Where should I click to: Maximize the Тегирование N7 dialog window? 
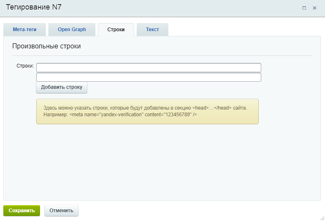coord(304,8)
